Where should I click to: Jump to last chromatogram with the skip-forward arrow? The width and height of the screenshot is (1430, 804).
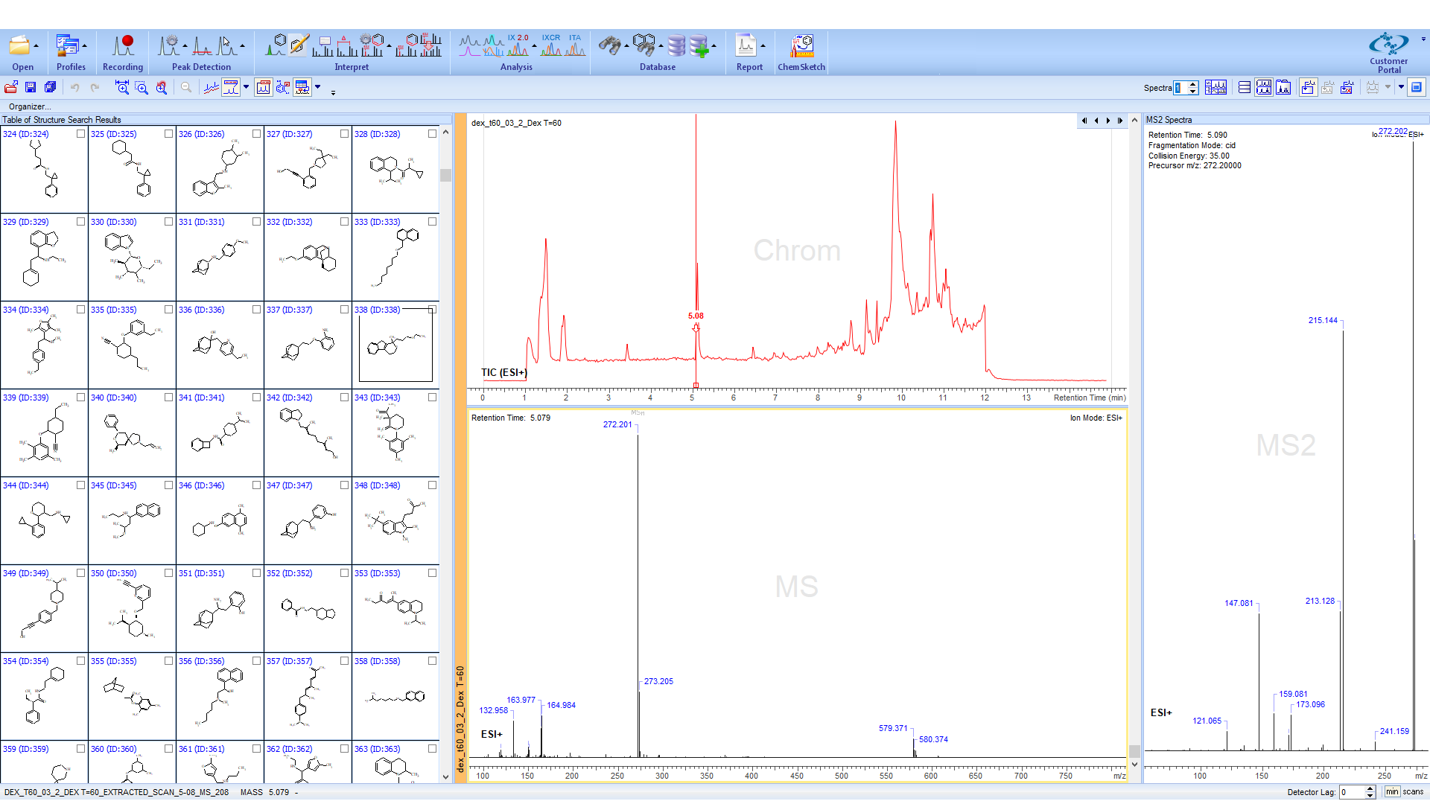[x=1119, y=121]
